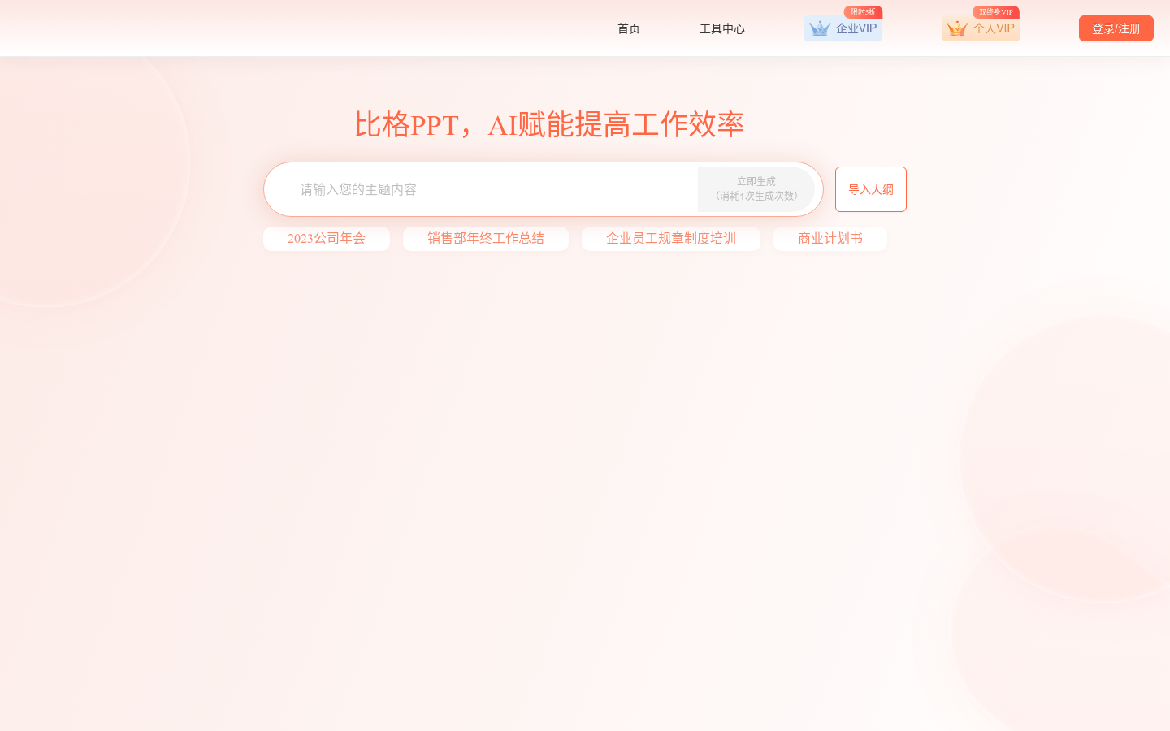
Task: Click the 导入大纲 import outline button
Action: [871, 189]
